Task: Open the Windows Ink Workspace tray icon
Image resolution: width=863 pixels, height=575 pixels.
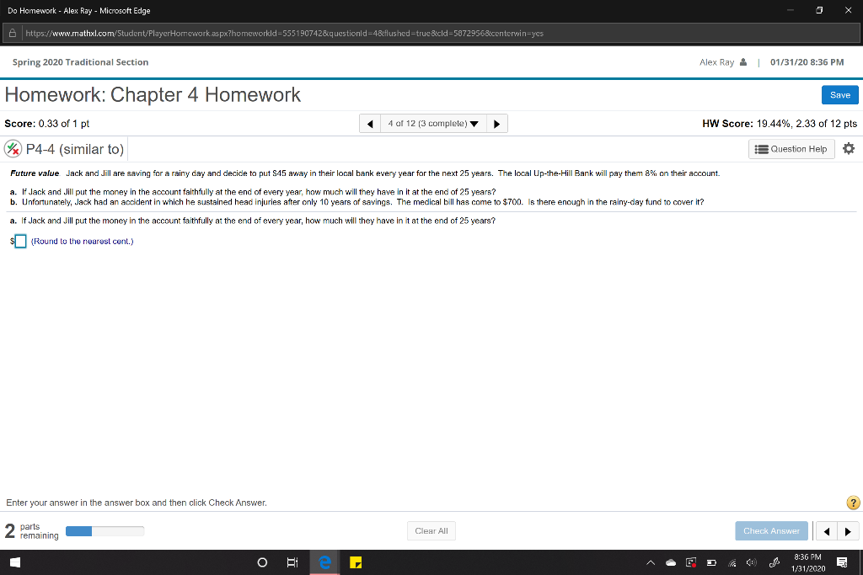Action: (x=773, y=562)
